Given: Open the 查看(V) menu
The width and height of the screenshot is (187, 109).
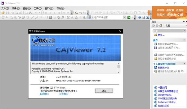Looking at the screenshot, I should [27, 8].
